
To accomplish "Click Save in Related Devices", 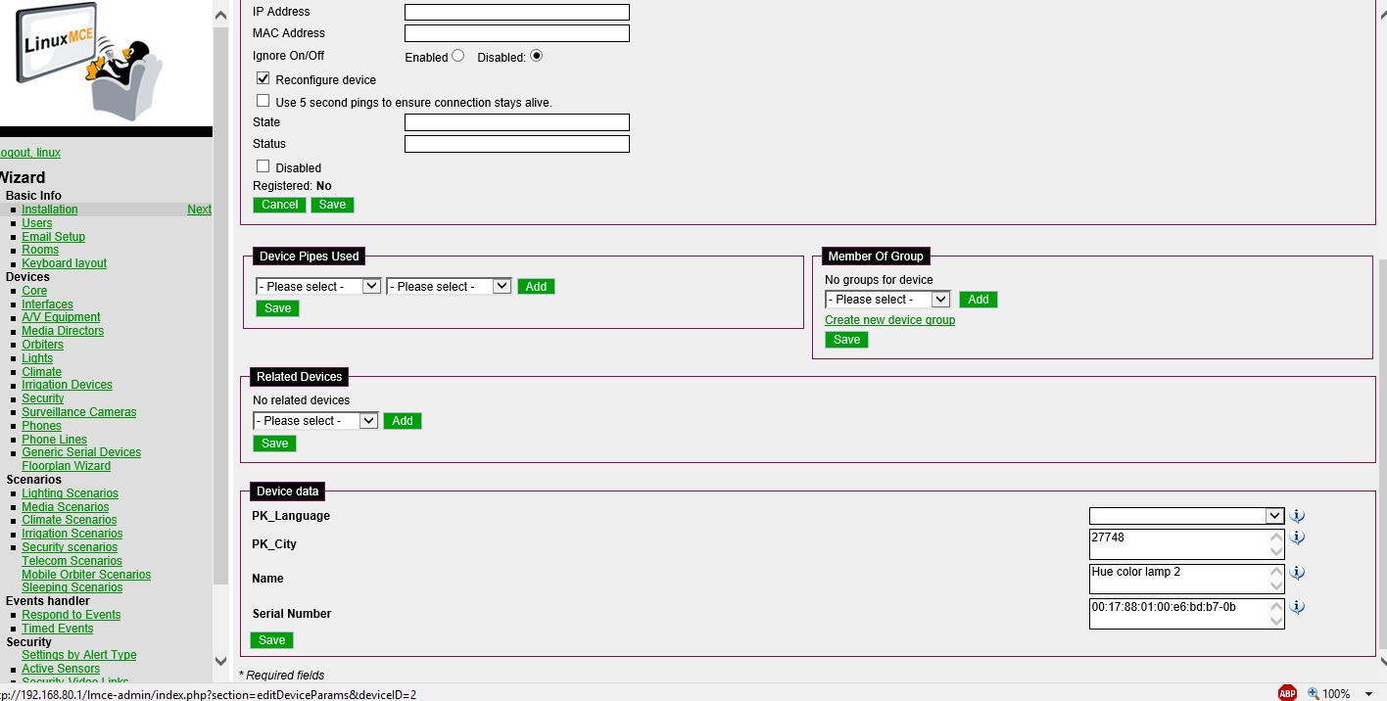I will click(x=275, y=444).
